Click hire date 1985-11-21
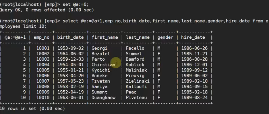This screenshot has height=114, width=269. 194,54
